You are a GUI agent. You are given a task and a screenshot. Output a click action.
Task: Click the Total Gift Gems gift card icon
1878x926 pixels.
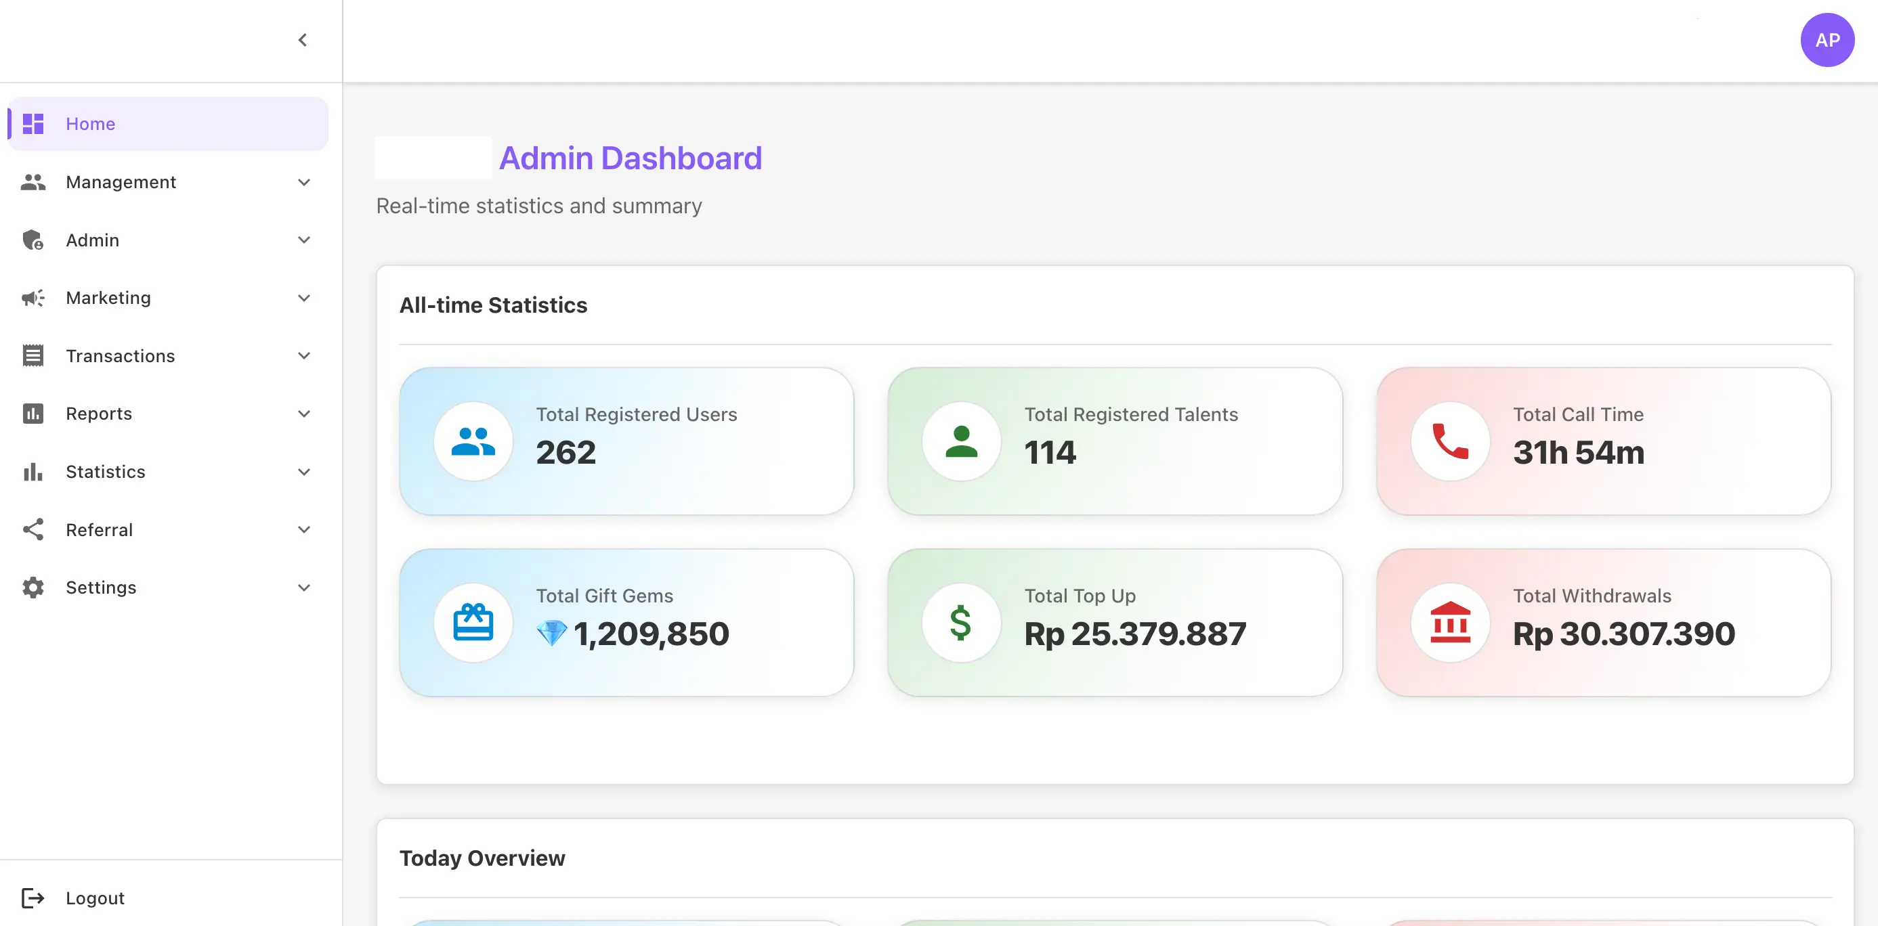point(473,622)
